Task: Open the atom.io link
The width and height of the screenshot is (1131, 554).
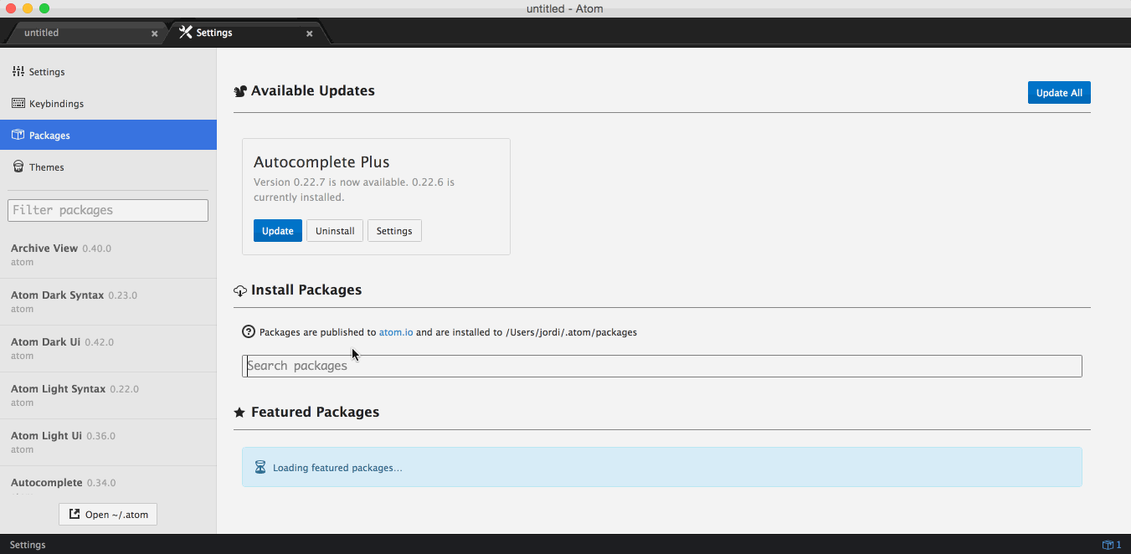Action: coord(396,332)
